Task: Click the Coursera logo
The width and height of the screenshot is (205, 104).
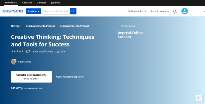Action: (13, 11)
